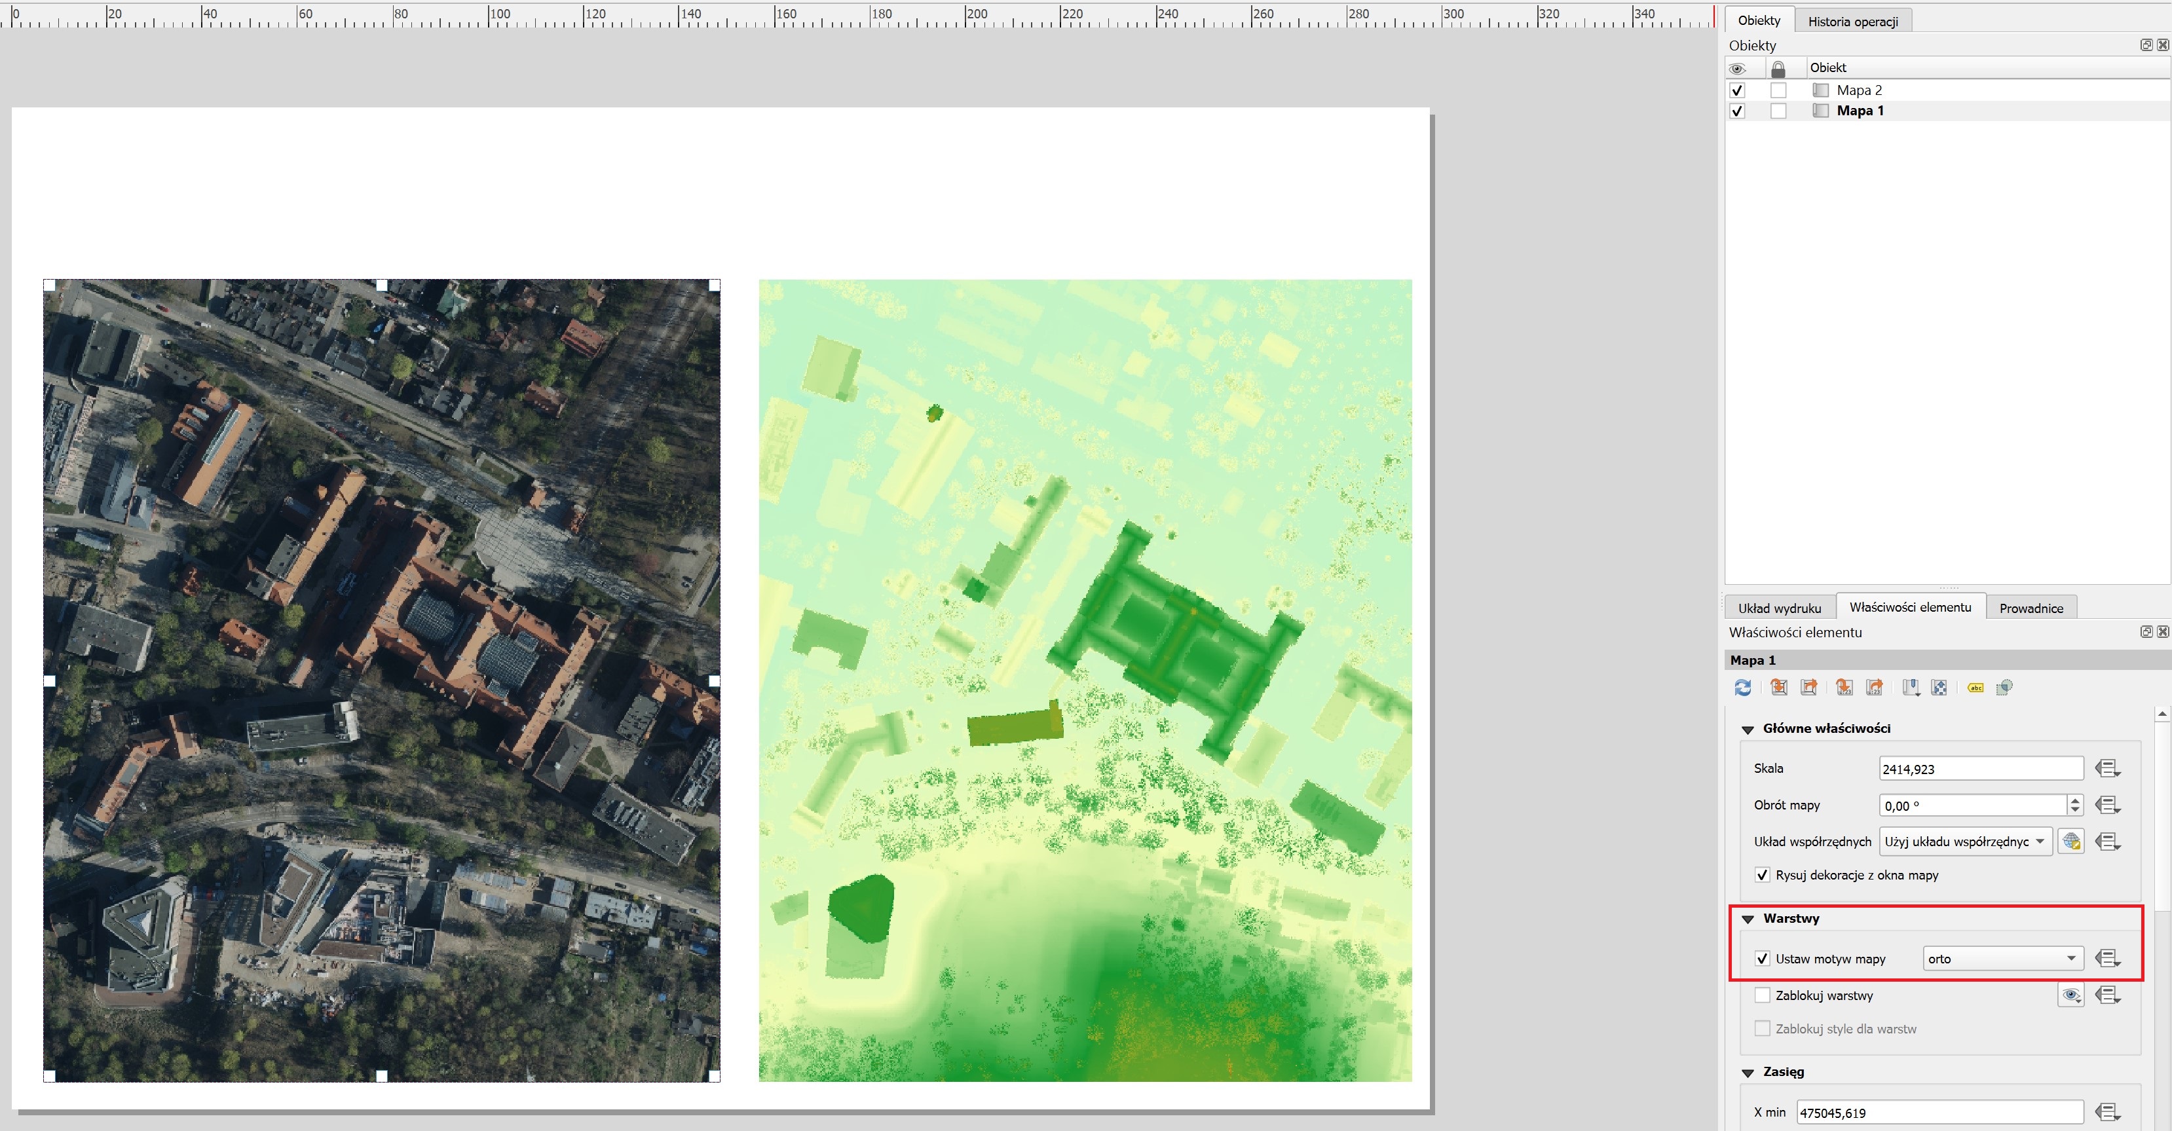The height and width of the screenshot is (1131, 2172).
Task: Set main canvas to match map scale
Action: click(1875, 688)
